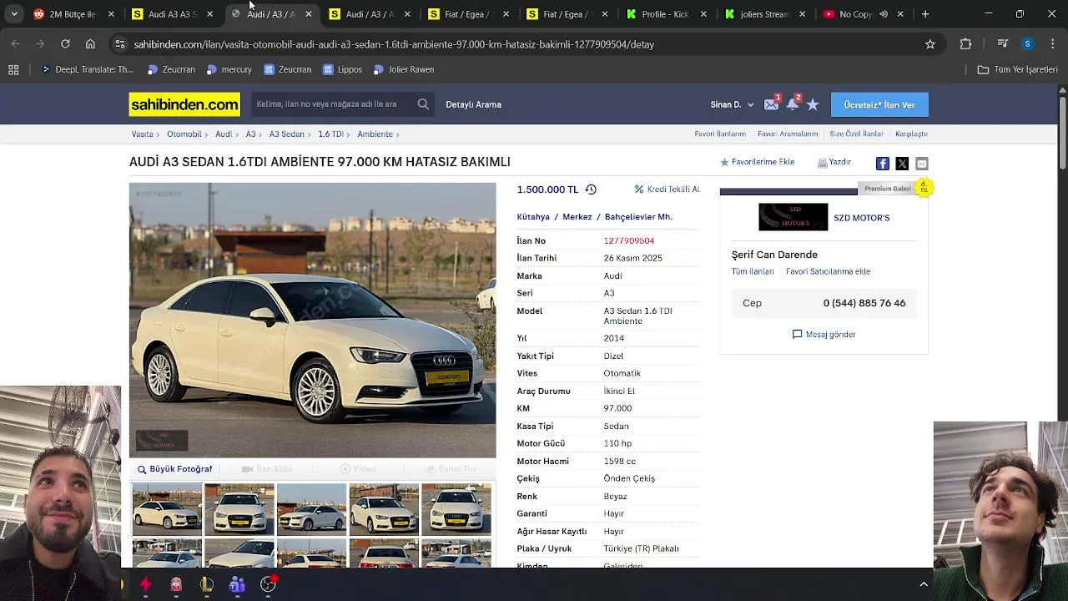Go back to previous page
Image resolution: width=1068 pixels, height=601 pixels.
tap(15, 44)
